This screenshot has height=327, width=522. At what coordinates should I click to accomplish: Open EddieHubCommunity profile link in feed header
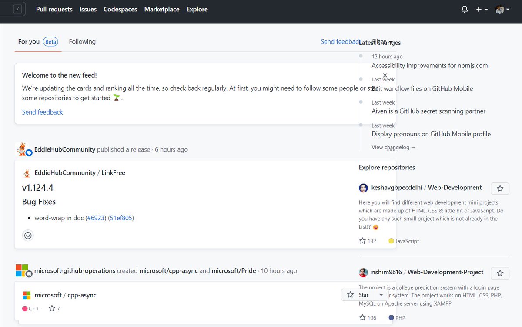65,149
